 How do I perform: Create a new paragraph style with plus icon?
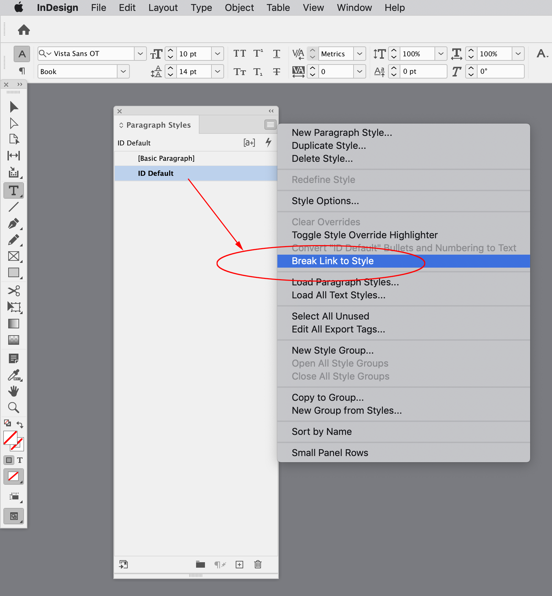coord(239,564)
